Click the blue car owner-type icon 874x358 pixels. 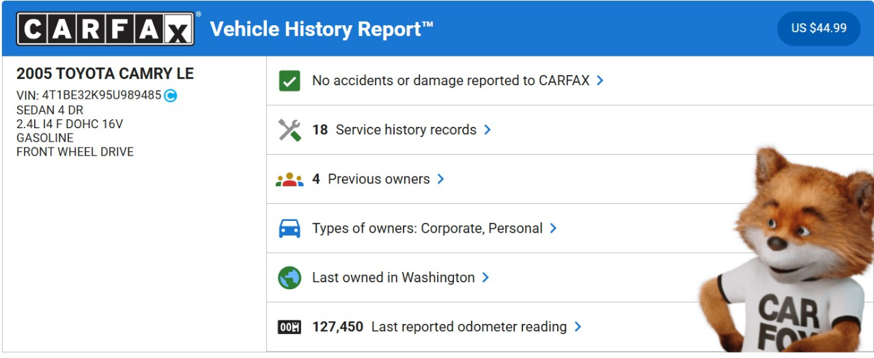tap(290, 228)
